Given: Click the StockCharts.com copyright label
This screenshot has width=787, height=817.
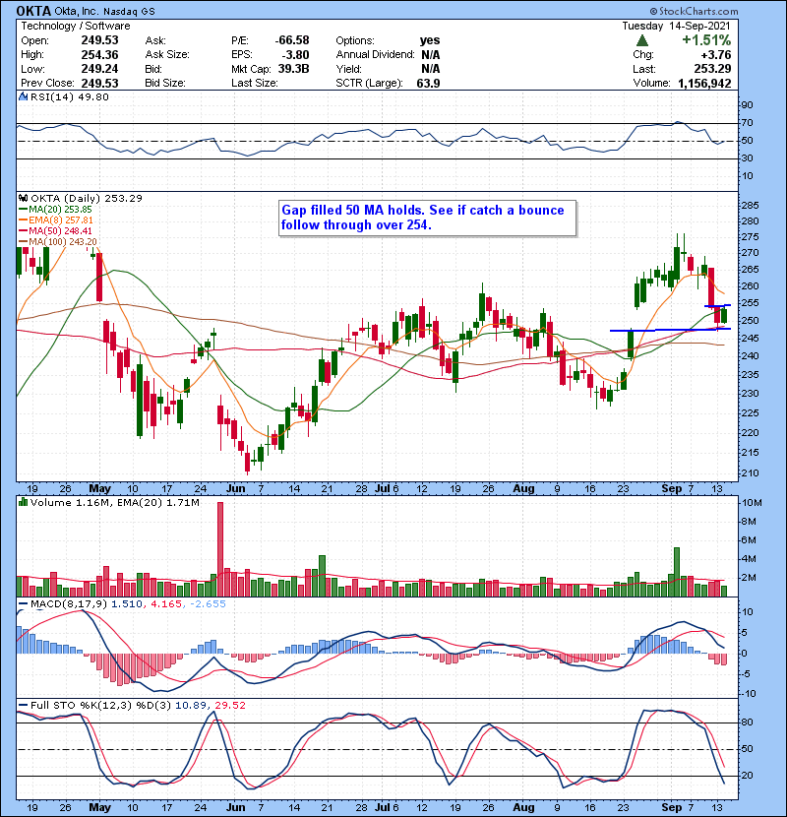Looking at the screenshot, I should [x=694, y=11].
